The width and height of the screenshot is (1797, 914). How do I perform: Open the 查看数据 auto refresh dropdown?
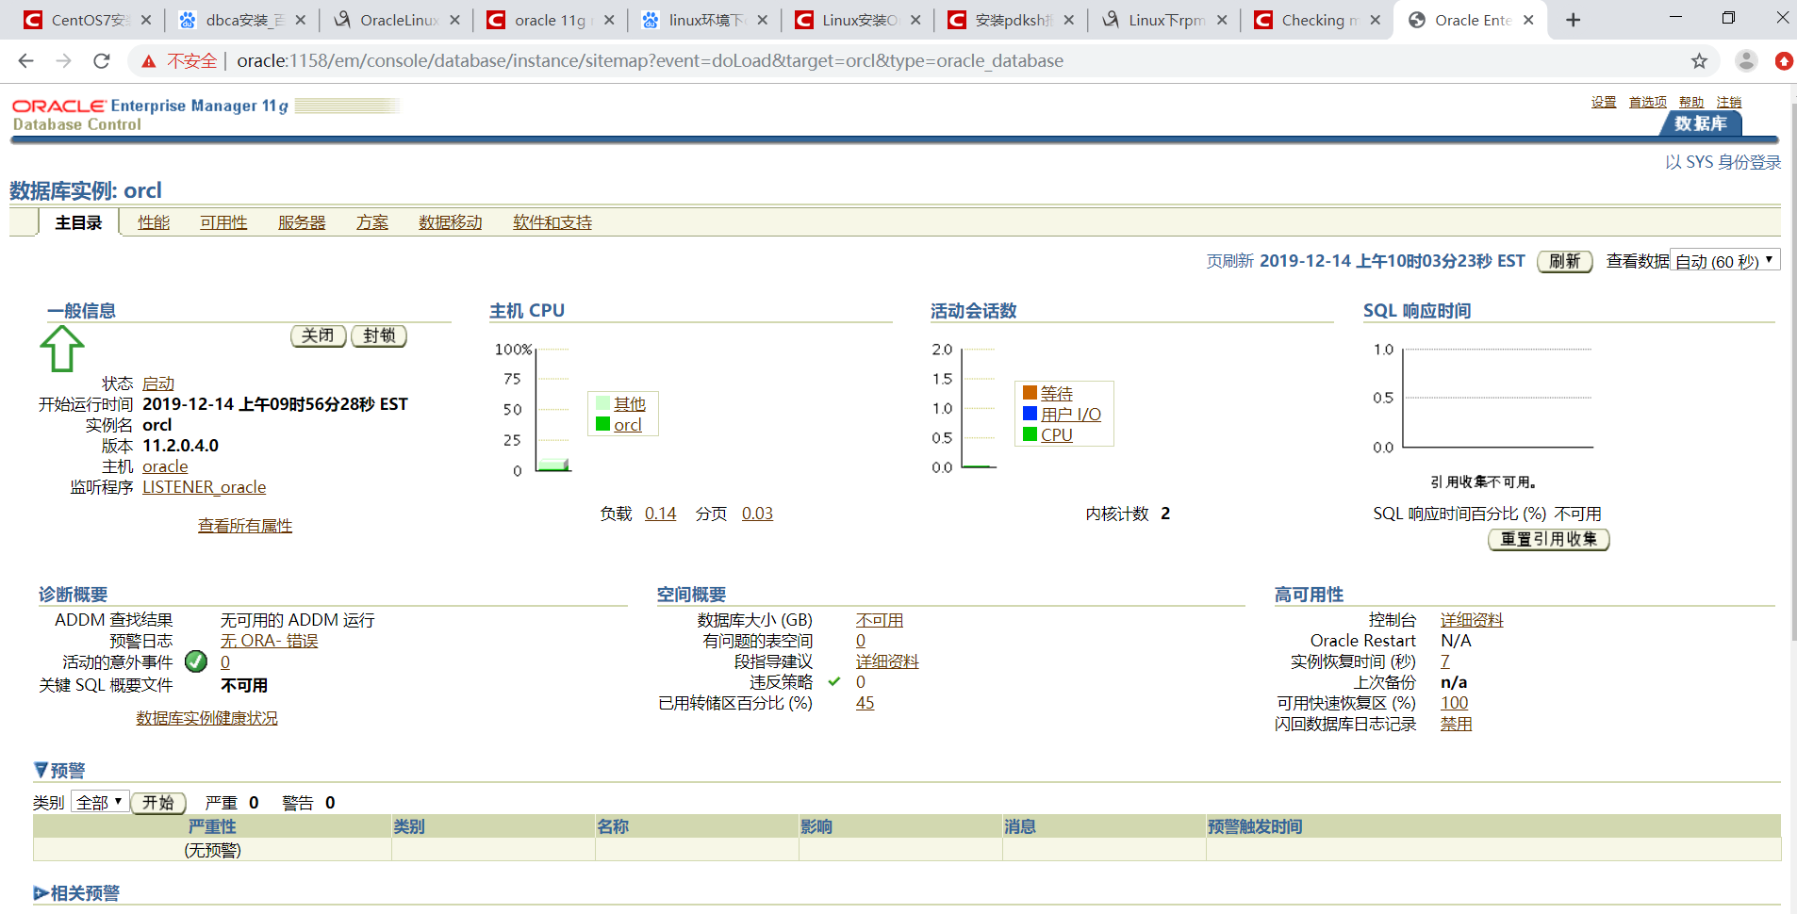[x=1724, y=261]
